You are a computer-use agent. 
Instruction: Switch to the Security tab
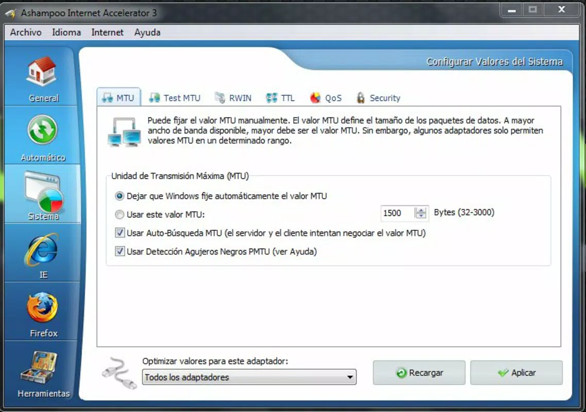[378, 98]
